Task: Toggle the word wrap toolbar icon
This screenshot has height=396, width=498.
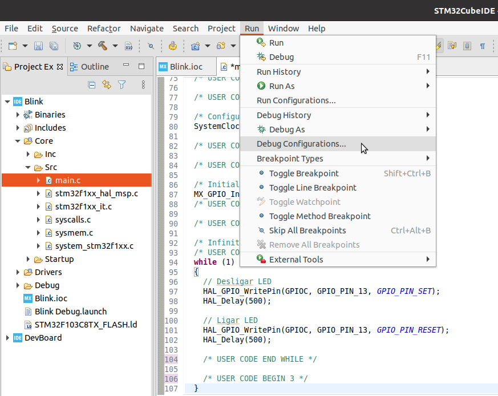Action: 452,46
